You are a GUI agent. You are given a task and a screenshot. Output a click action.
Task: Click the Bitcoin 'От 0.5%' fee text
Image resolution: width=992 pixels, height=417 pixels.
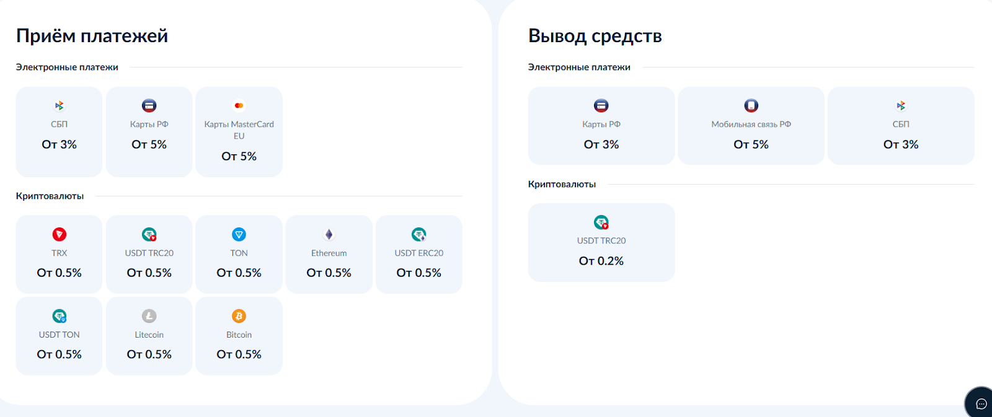tap(239, 354)
